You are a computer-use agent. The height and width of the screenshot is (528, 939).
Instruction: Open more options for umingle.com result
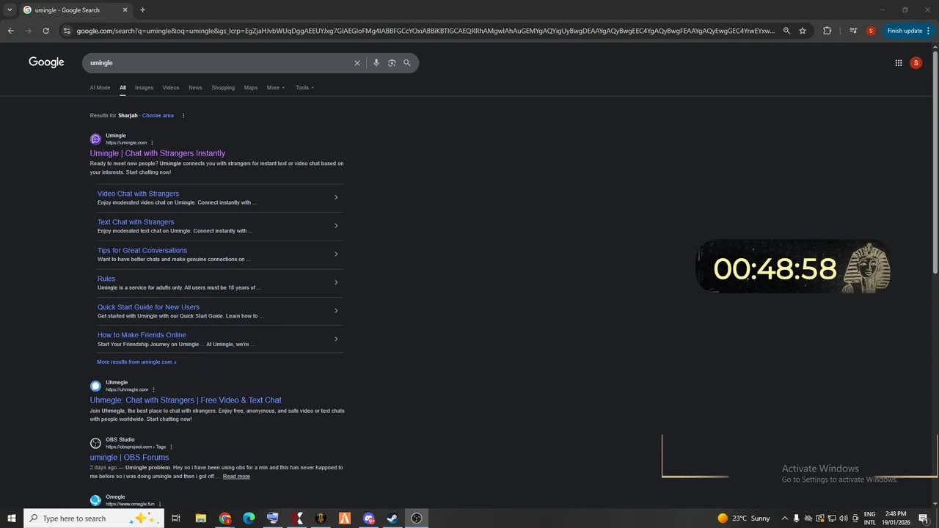(x=152, y=143)
